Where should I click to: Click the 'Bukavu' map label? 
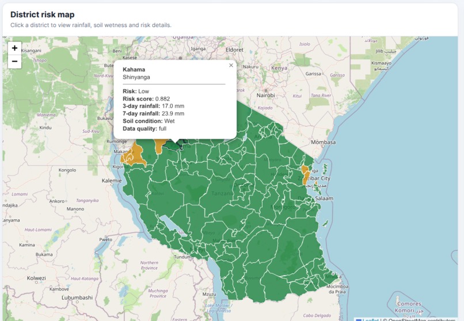pyautogui.click(x=105, y=119)
